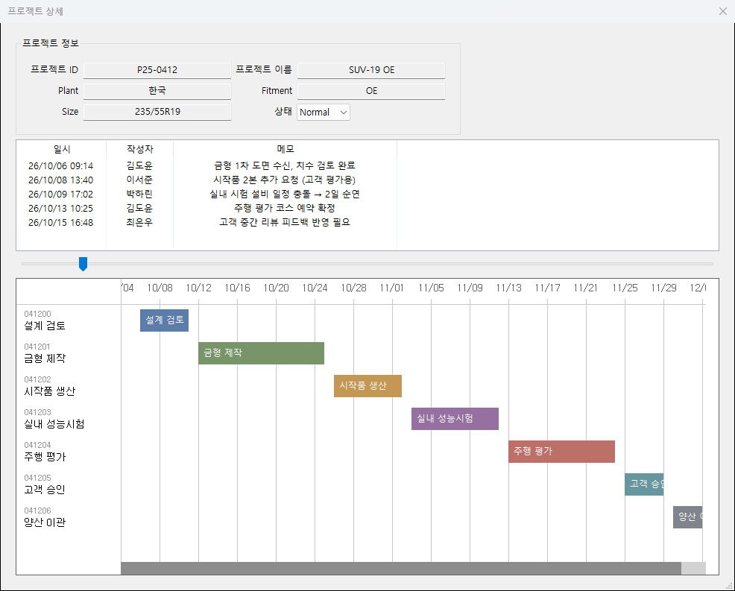Click the 11/09 date header
Image resolution: width=735 pixels, height=591 pixels.
pyautogui.click(x=470, y=288)
